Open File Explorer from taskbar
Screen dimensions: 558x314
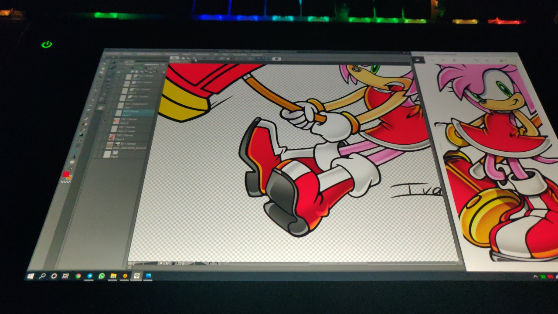113,276
